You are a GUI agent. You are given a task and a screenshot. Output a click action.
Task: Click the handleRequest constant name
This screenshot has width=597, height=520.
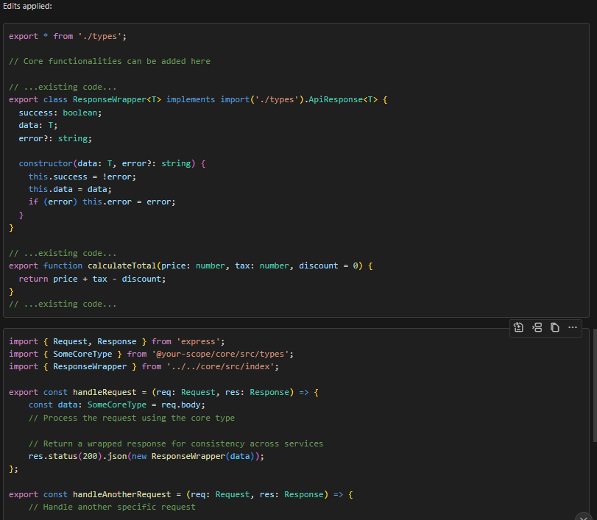point(105,392)
